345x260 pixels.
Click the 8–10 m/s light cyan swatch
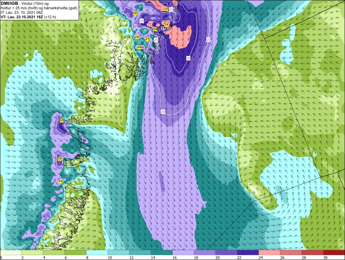(x=97, y=252)
